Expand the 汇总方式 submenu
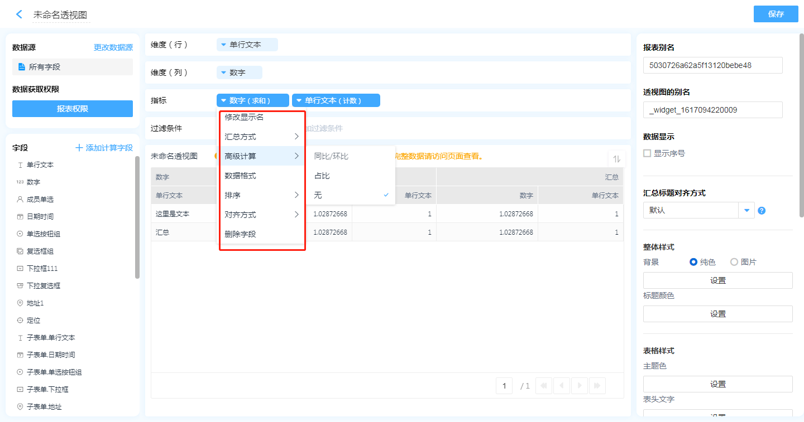The image size is (804, 422). [x=261, y=137]
